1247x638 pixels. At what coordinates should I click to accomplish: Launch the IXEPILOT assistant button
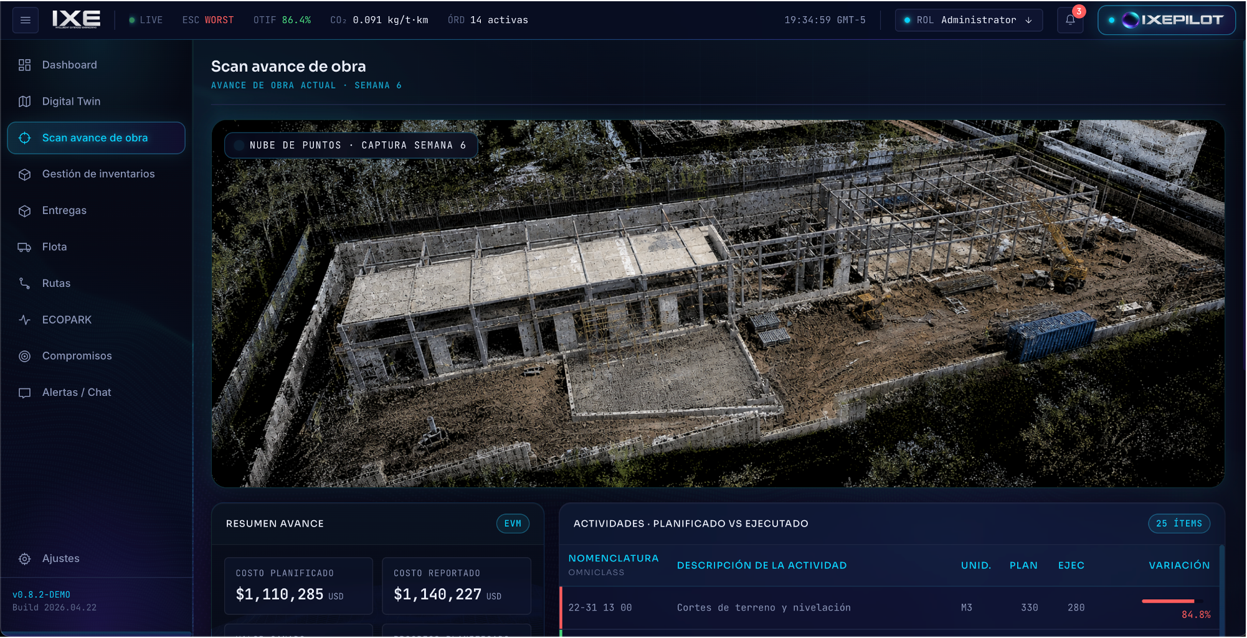pyautogui.click(x=1166, y=20)
